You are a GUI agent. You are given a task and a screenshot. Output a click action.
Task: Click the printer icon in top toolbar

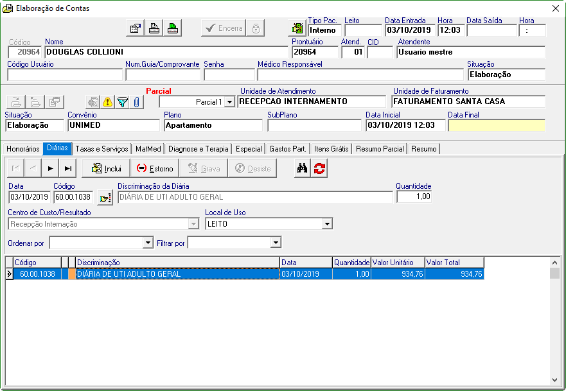154,28
